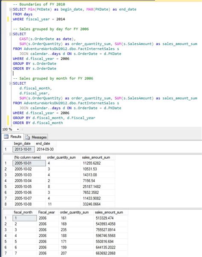The height and width of the screenshot is (257, 202).
Task: Click the Messages tab icon
Action: coord(28,137)
